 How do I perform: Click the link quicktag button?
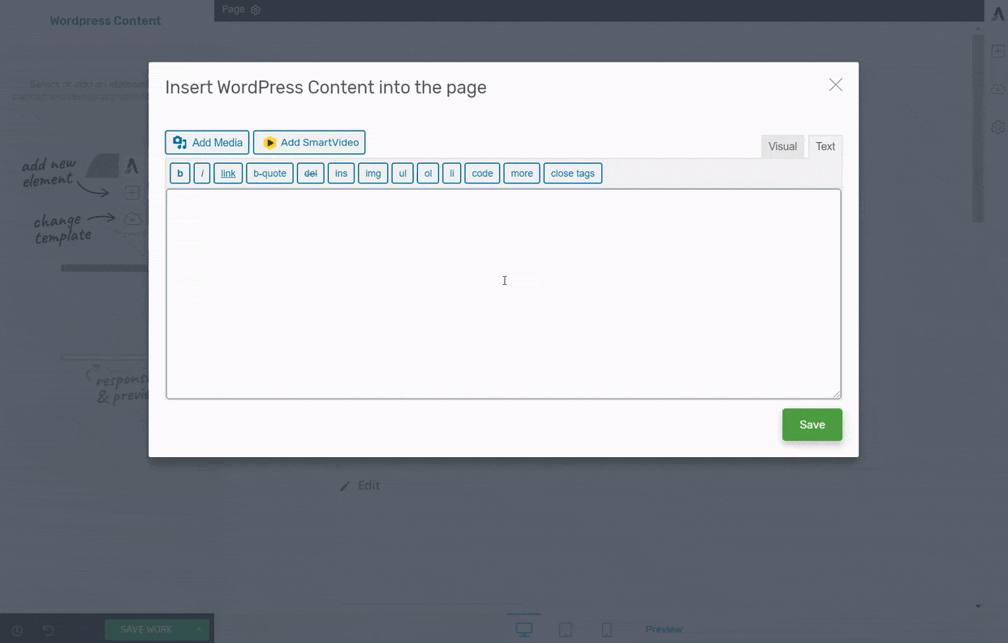[x=228, y=173]
